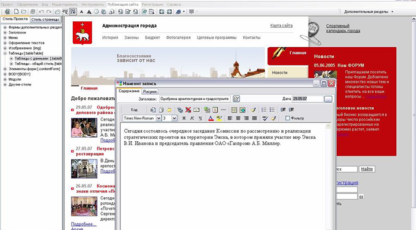Expand the Изображения [img] tree node

(x=5, y=48)
